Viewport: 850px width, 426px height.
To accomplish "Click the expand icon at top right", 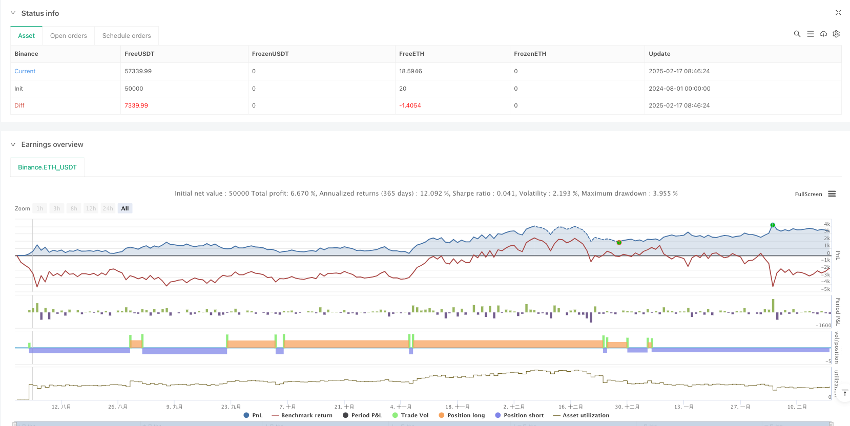I will tap(838, 13).
